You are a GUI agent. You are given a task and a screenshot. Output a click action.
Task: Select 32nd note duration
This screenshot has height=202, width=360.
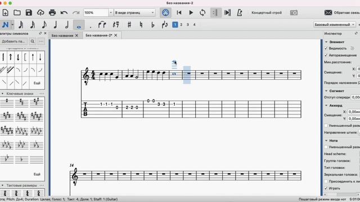21,25
